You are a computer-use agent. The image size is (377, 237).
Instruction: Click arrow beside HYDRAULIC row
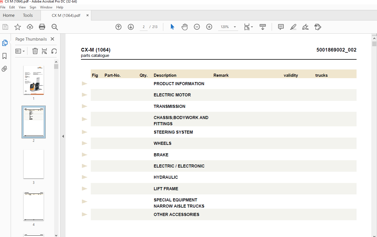point(85,177)
